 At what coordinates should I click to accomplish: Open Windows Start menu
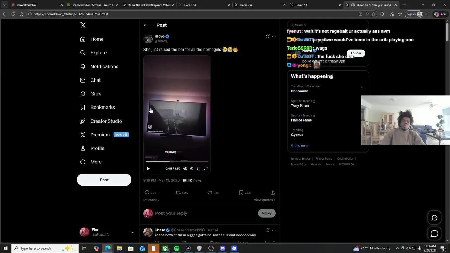tap(5, 248)
